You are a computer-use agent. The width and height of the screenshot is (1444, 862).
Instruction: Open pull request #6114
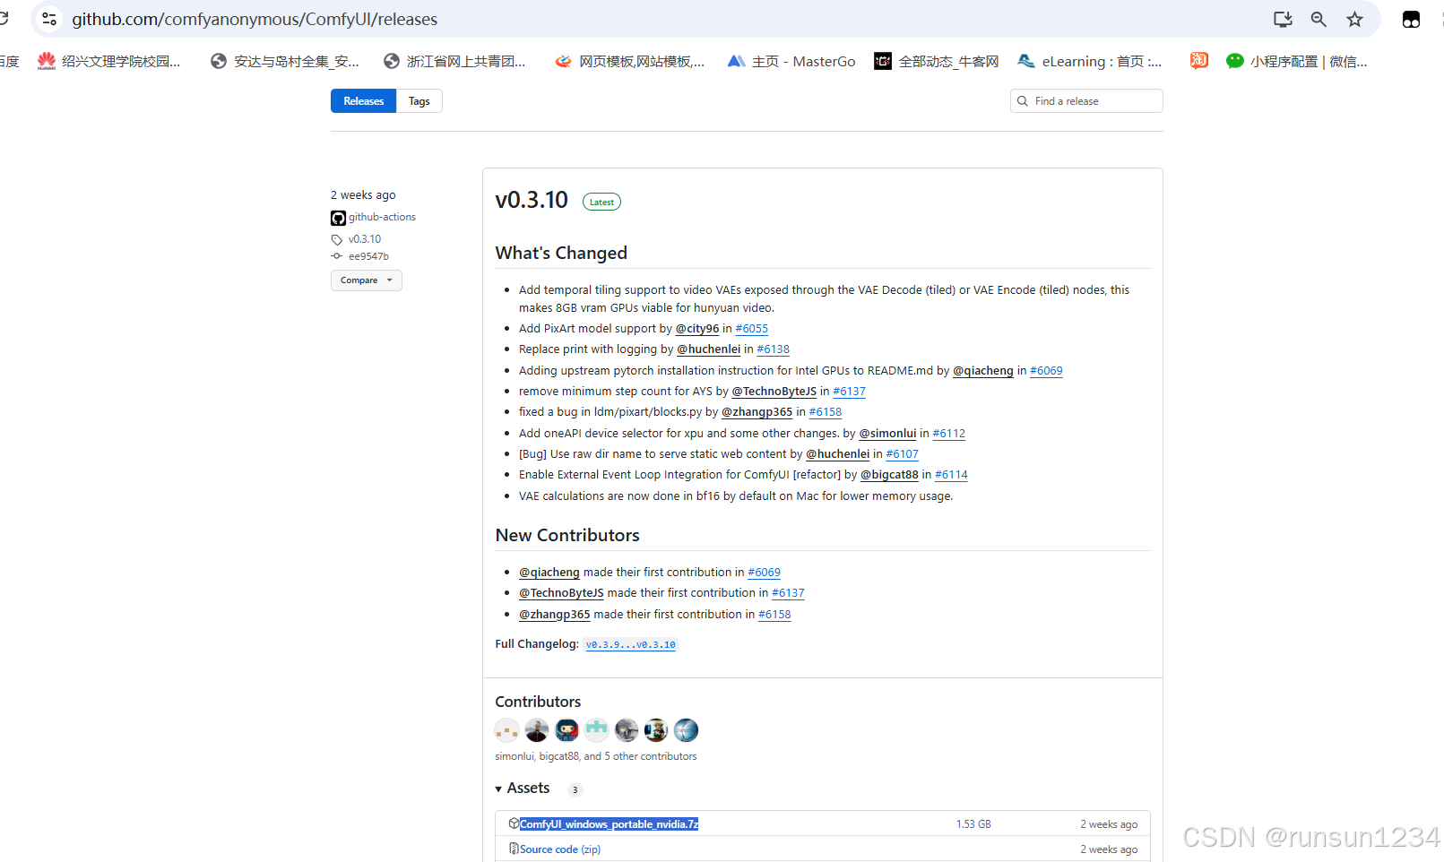point(952,475)
